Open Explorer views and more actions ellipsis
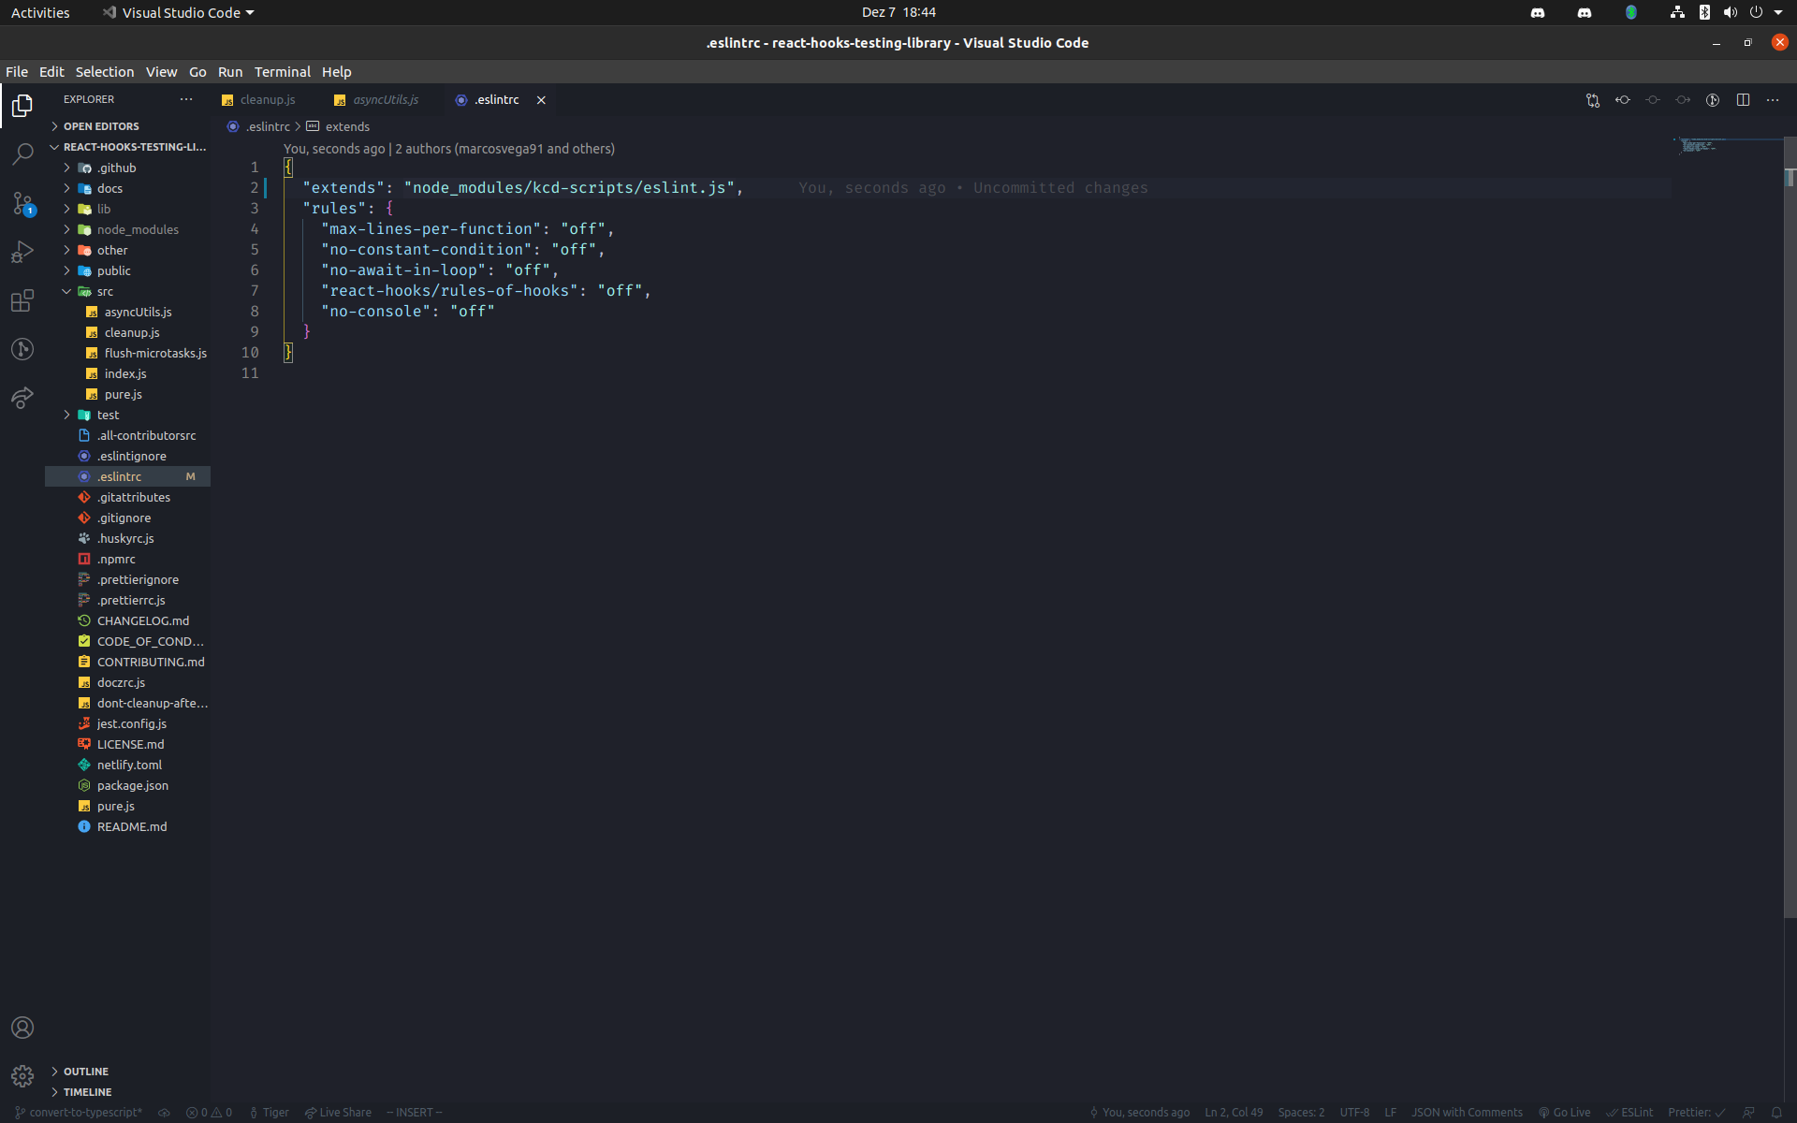 186,99
